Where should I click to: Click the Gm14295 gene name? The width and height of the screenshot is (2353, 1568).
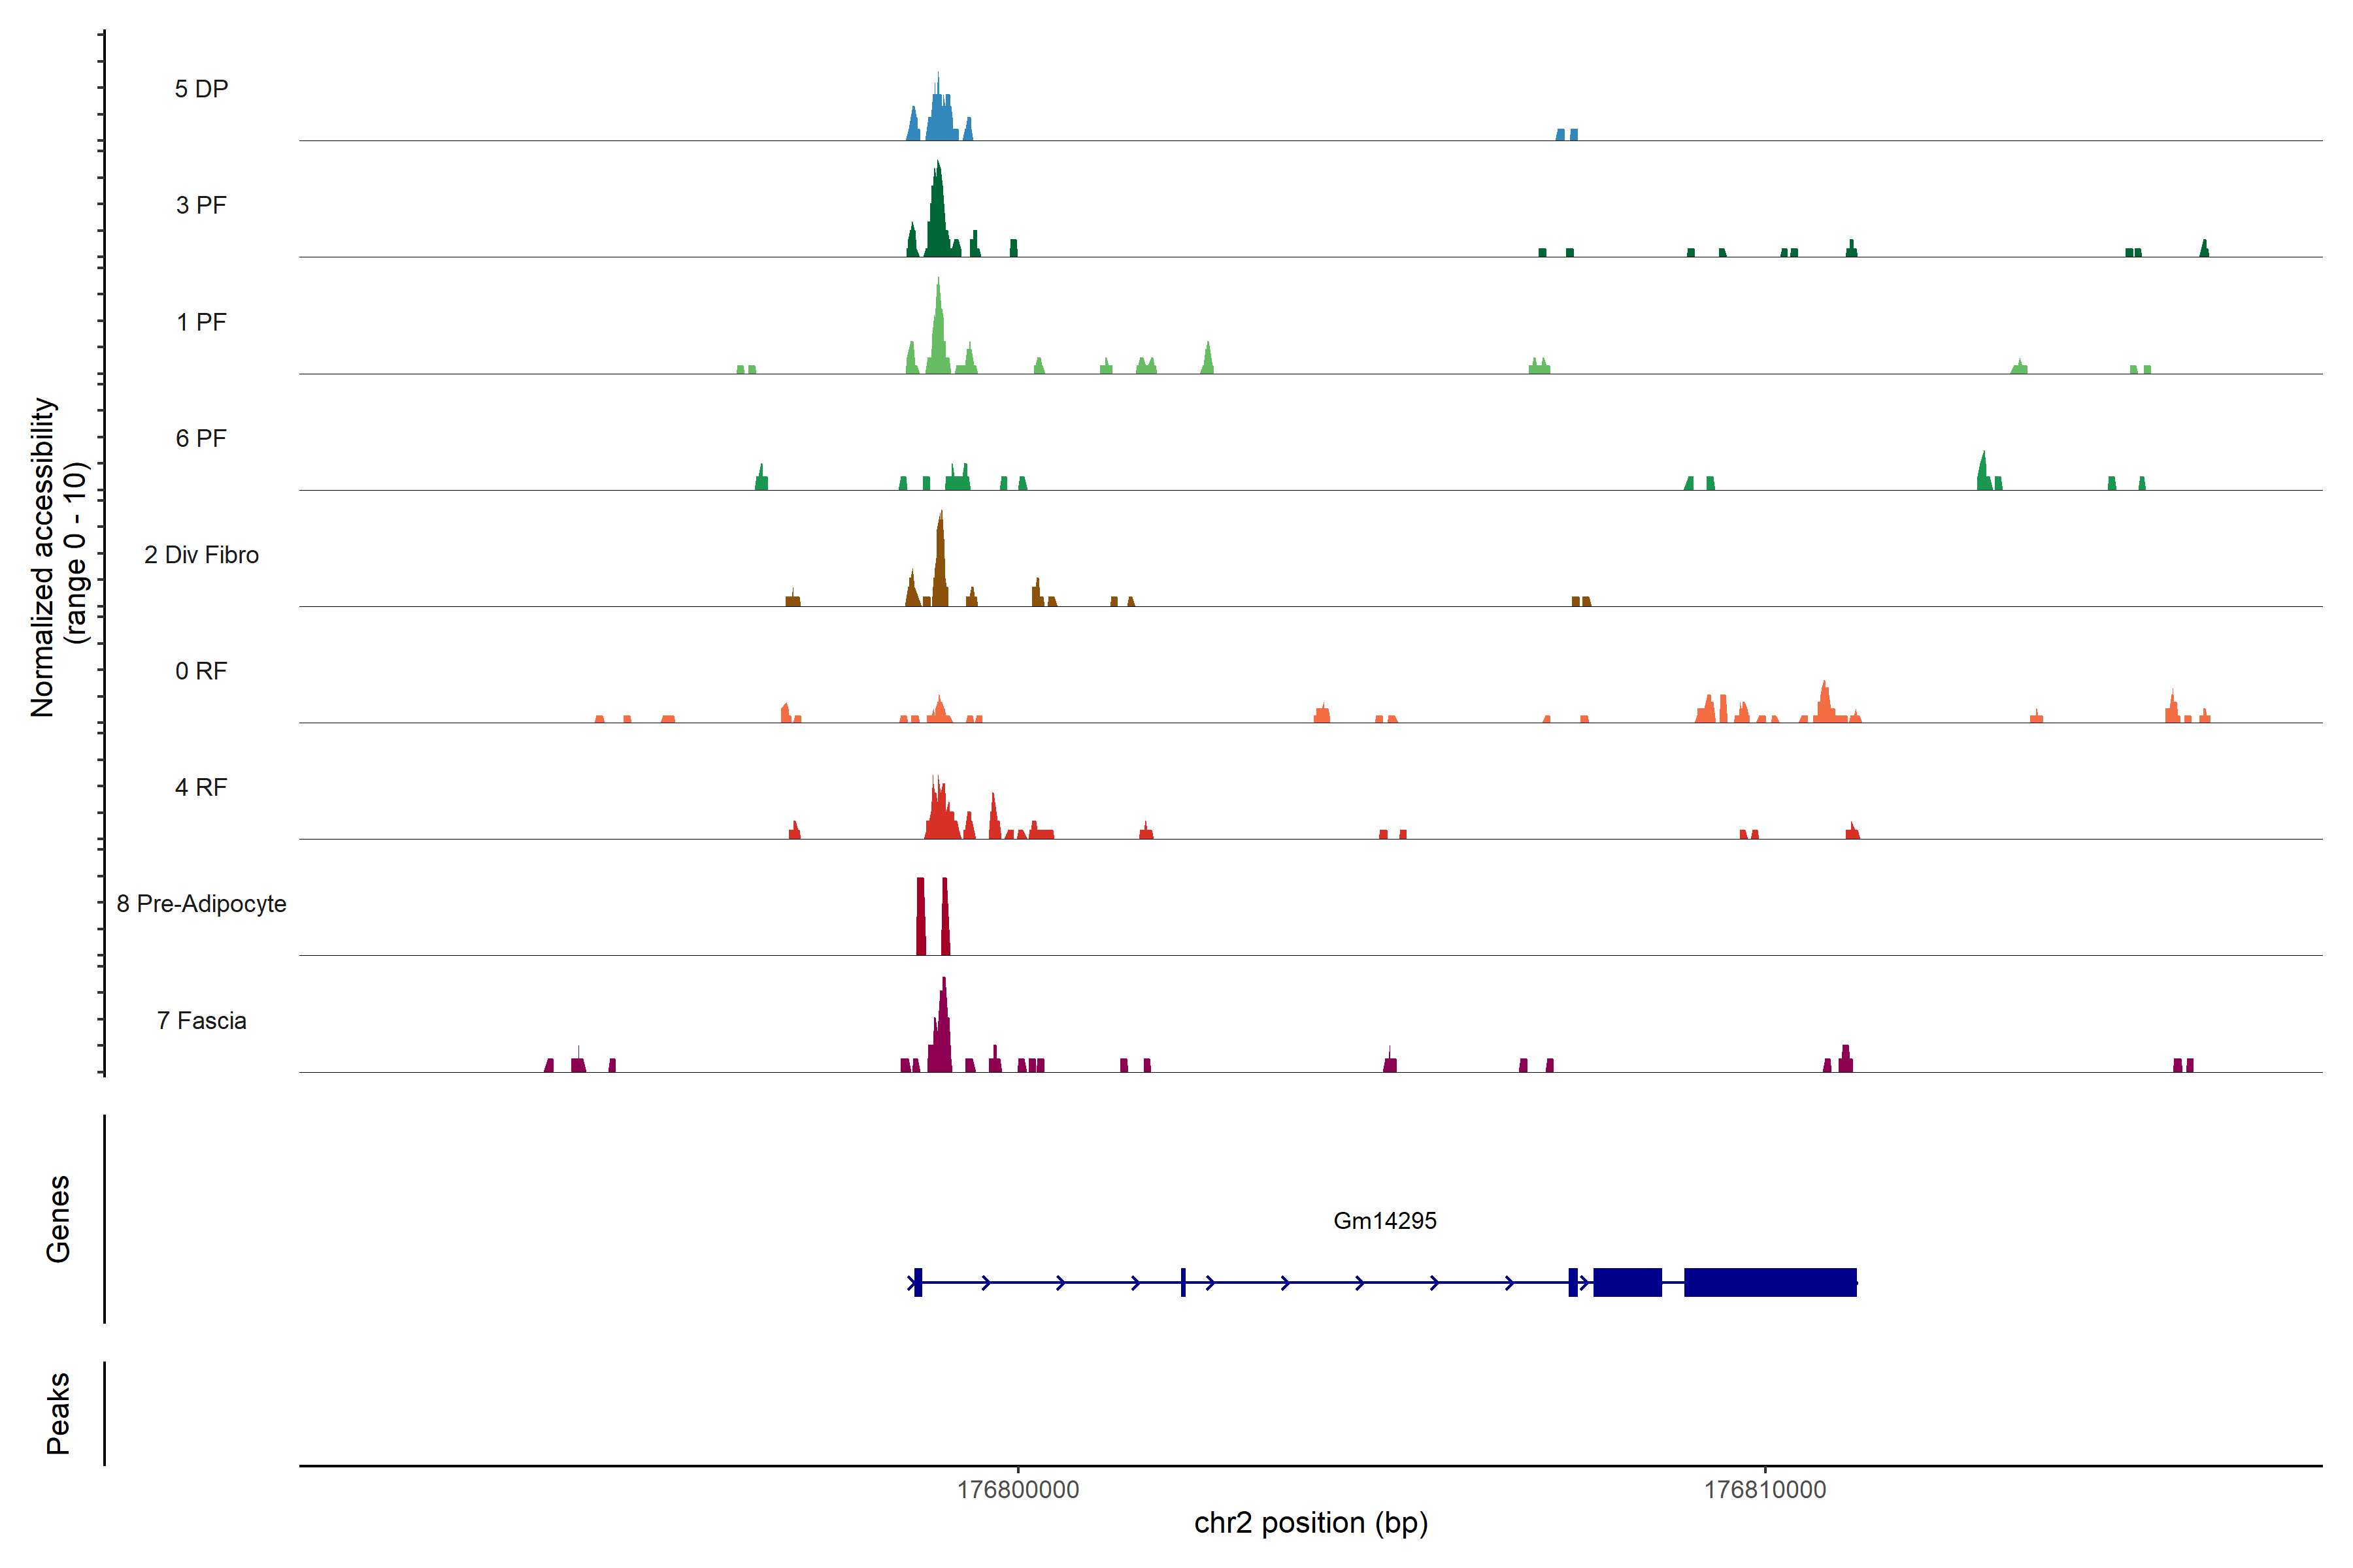pyautogui.click(x=1384, y=1220)
